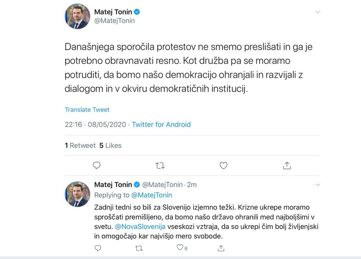Click the Translate Tweet link
Screen dimensions: 361x259
(87, 110)
